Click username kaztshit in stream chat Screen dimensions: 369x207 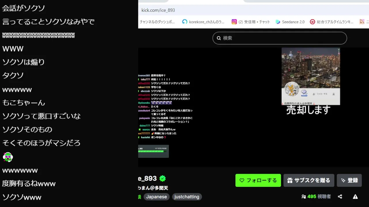click(x=146, y=137)
